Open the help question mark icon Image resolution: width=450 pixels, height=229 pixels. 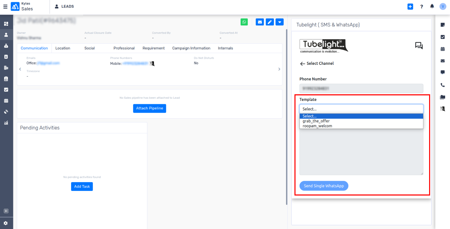tap(422, 7)
